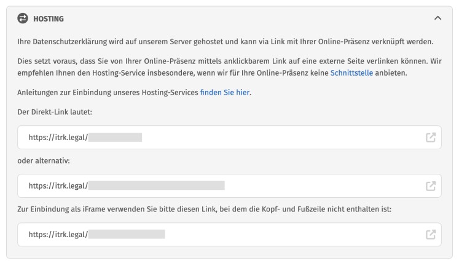Click the greyed-out part of the iFrame link
Screen dimensions: 459x266
coord(127,234)
